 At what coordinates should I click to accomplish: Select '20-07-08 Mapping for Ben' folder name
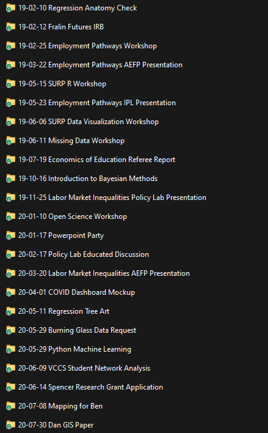(x=60, y=406)
